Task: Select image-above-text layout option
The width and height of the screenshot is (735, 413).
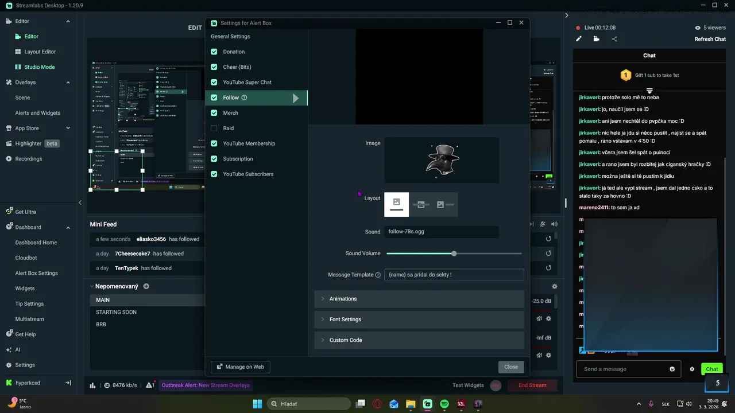Action: tap(396, 205)
